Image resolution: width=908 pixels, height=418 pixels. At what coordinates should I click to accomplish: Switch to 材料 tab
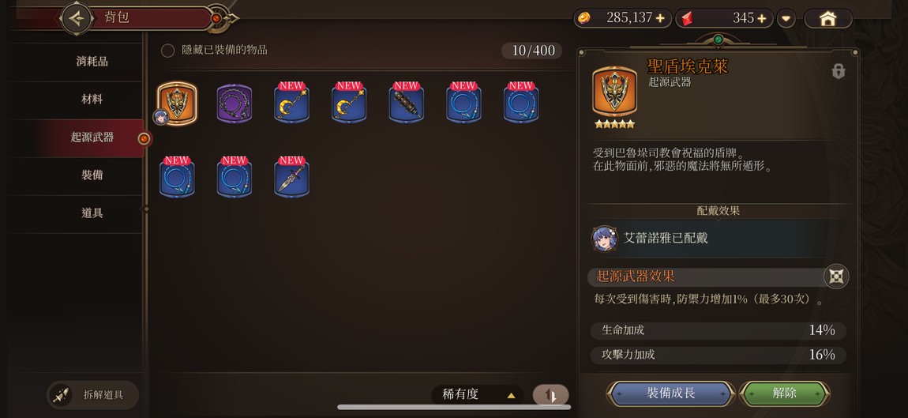click(x=92, y=99)
